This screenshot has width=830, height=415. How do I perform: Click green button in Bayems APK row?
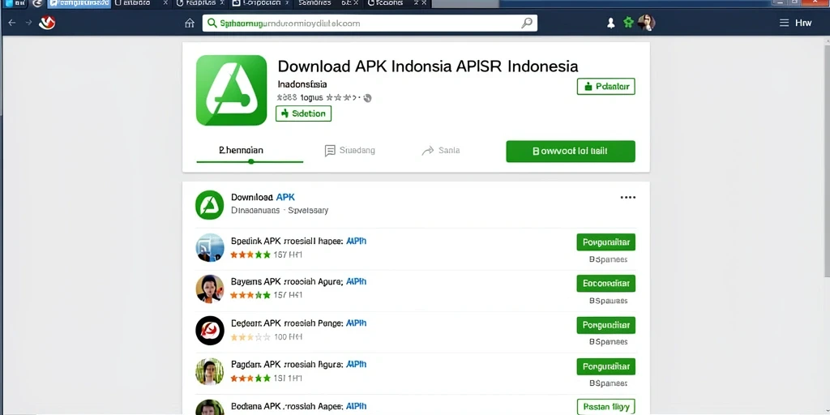pos(605,283)
